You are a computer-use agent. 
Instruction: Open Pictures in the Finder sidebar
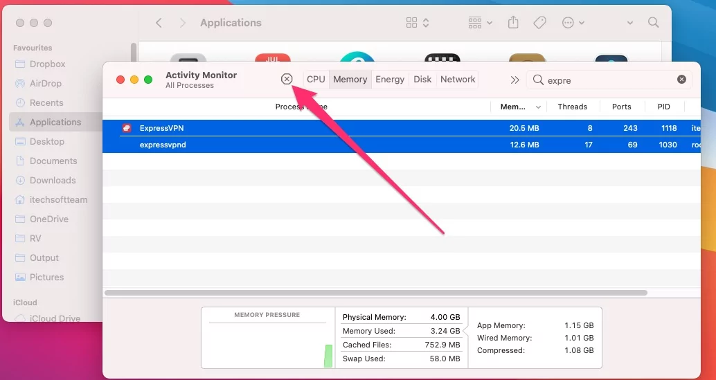coord(46,278)
